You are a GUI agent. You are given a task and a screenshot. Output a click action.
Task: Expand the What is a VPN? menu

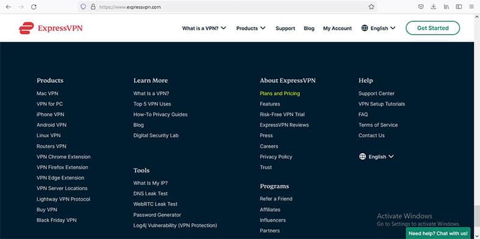click(x=204, y=28)
